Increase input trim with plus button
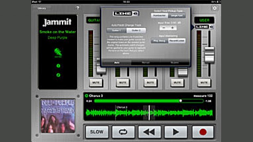This screenshot has height=142, width=253. click(x=172, y=28)
